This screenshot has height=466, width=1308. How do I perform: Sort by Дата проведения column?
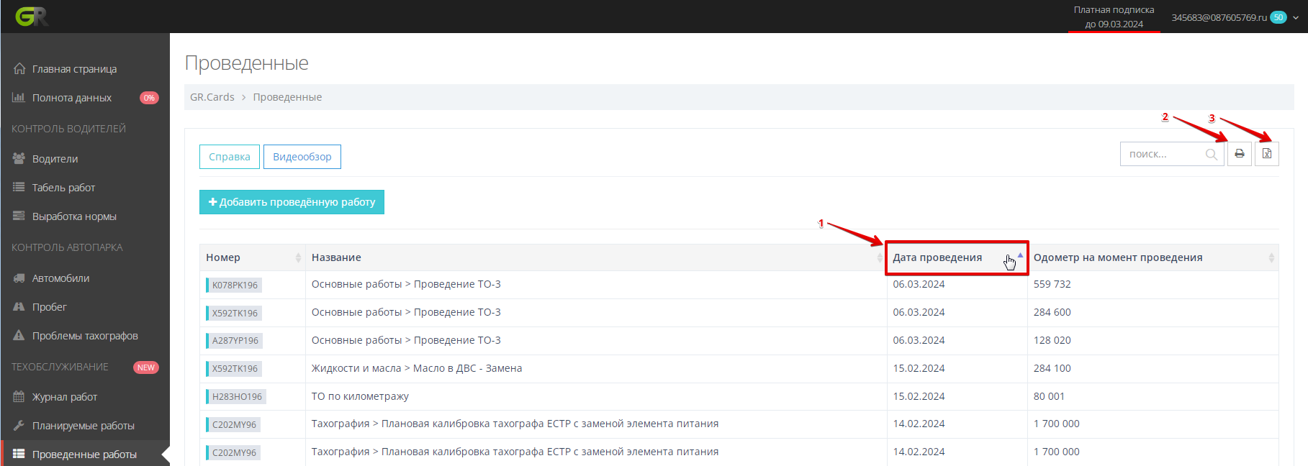[937, 257]
